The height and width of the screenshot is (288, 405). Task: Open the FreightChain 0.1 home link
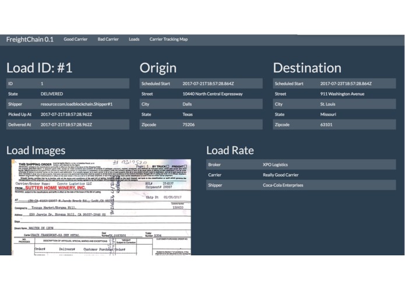click(30, 39)
